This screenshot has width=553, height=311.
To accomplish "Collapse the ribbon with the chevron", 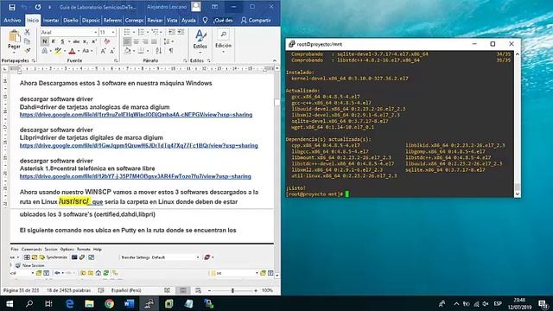I will point(275,60).
